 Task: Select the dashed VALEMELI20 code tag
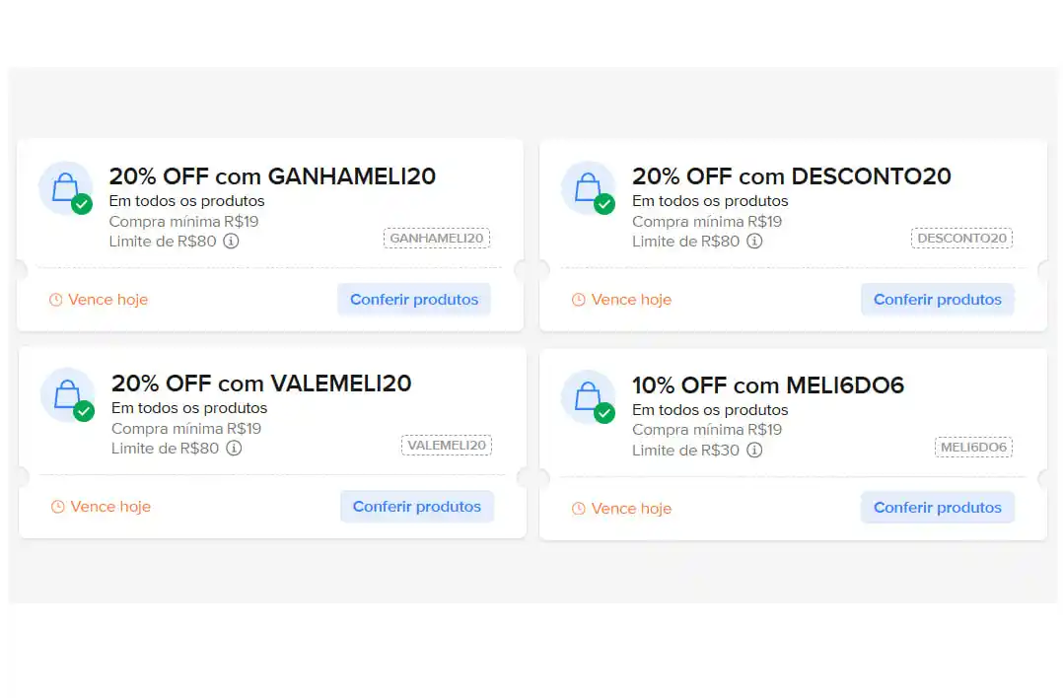447,446
